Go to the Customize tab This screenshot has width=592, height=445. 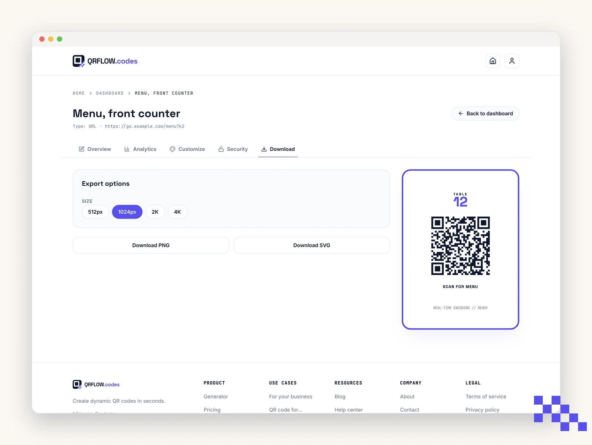click(x=187, y=149)
